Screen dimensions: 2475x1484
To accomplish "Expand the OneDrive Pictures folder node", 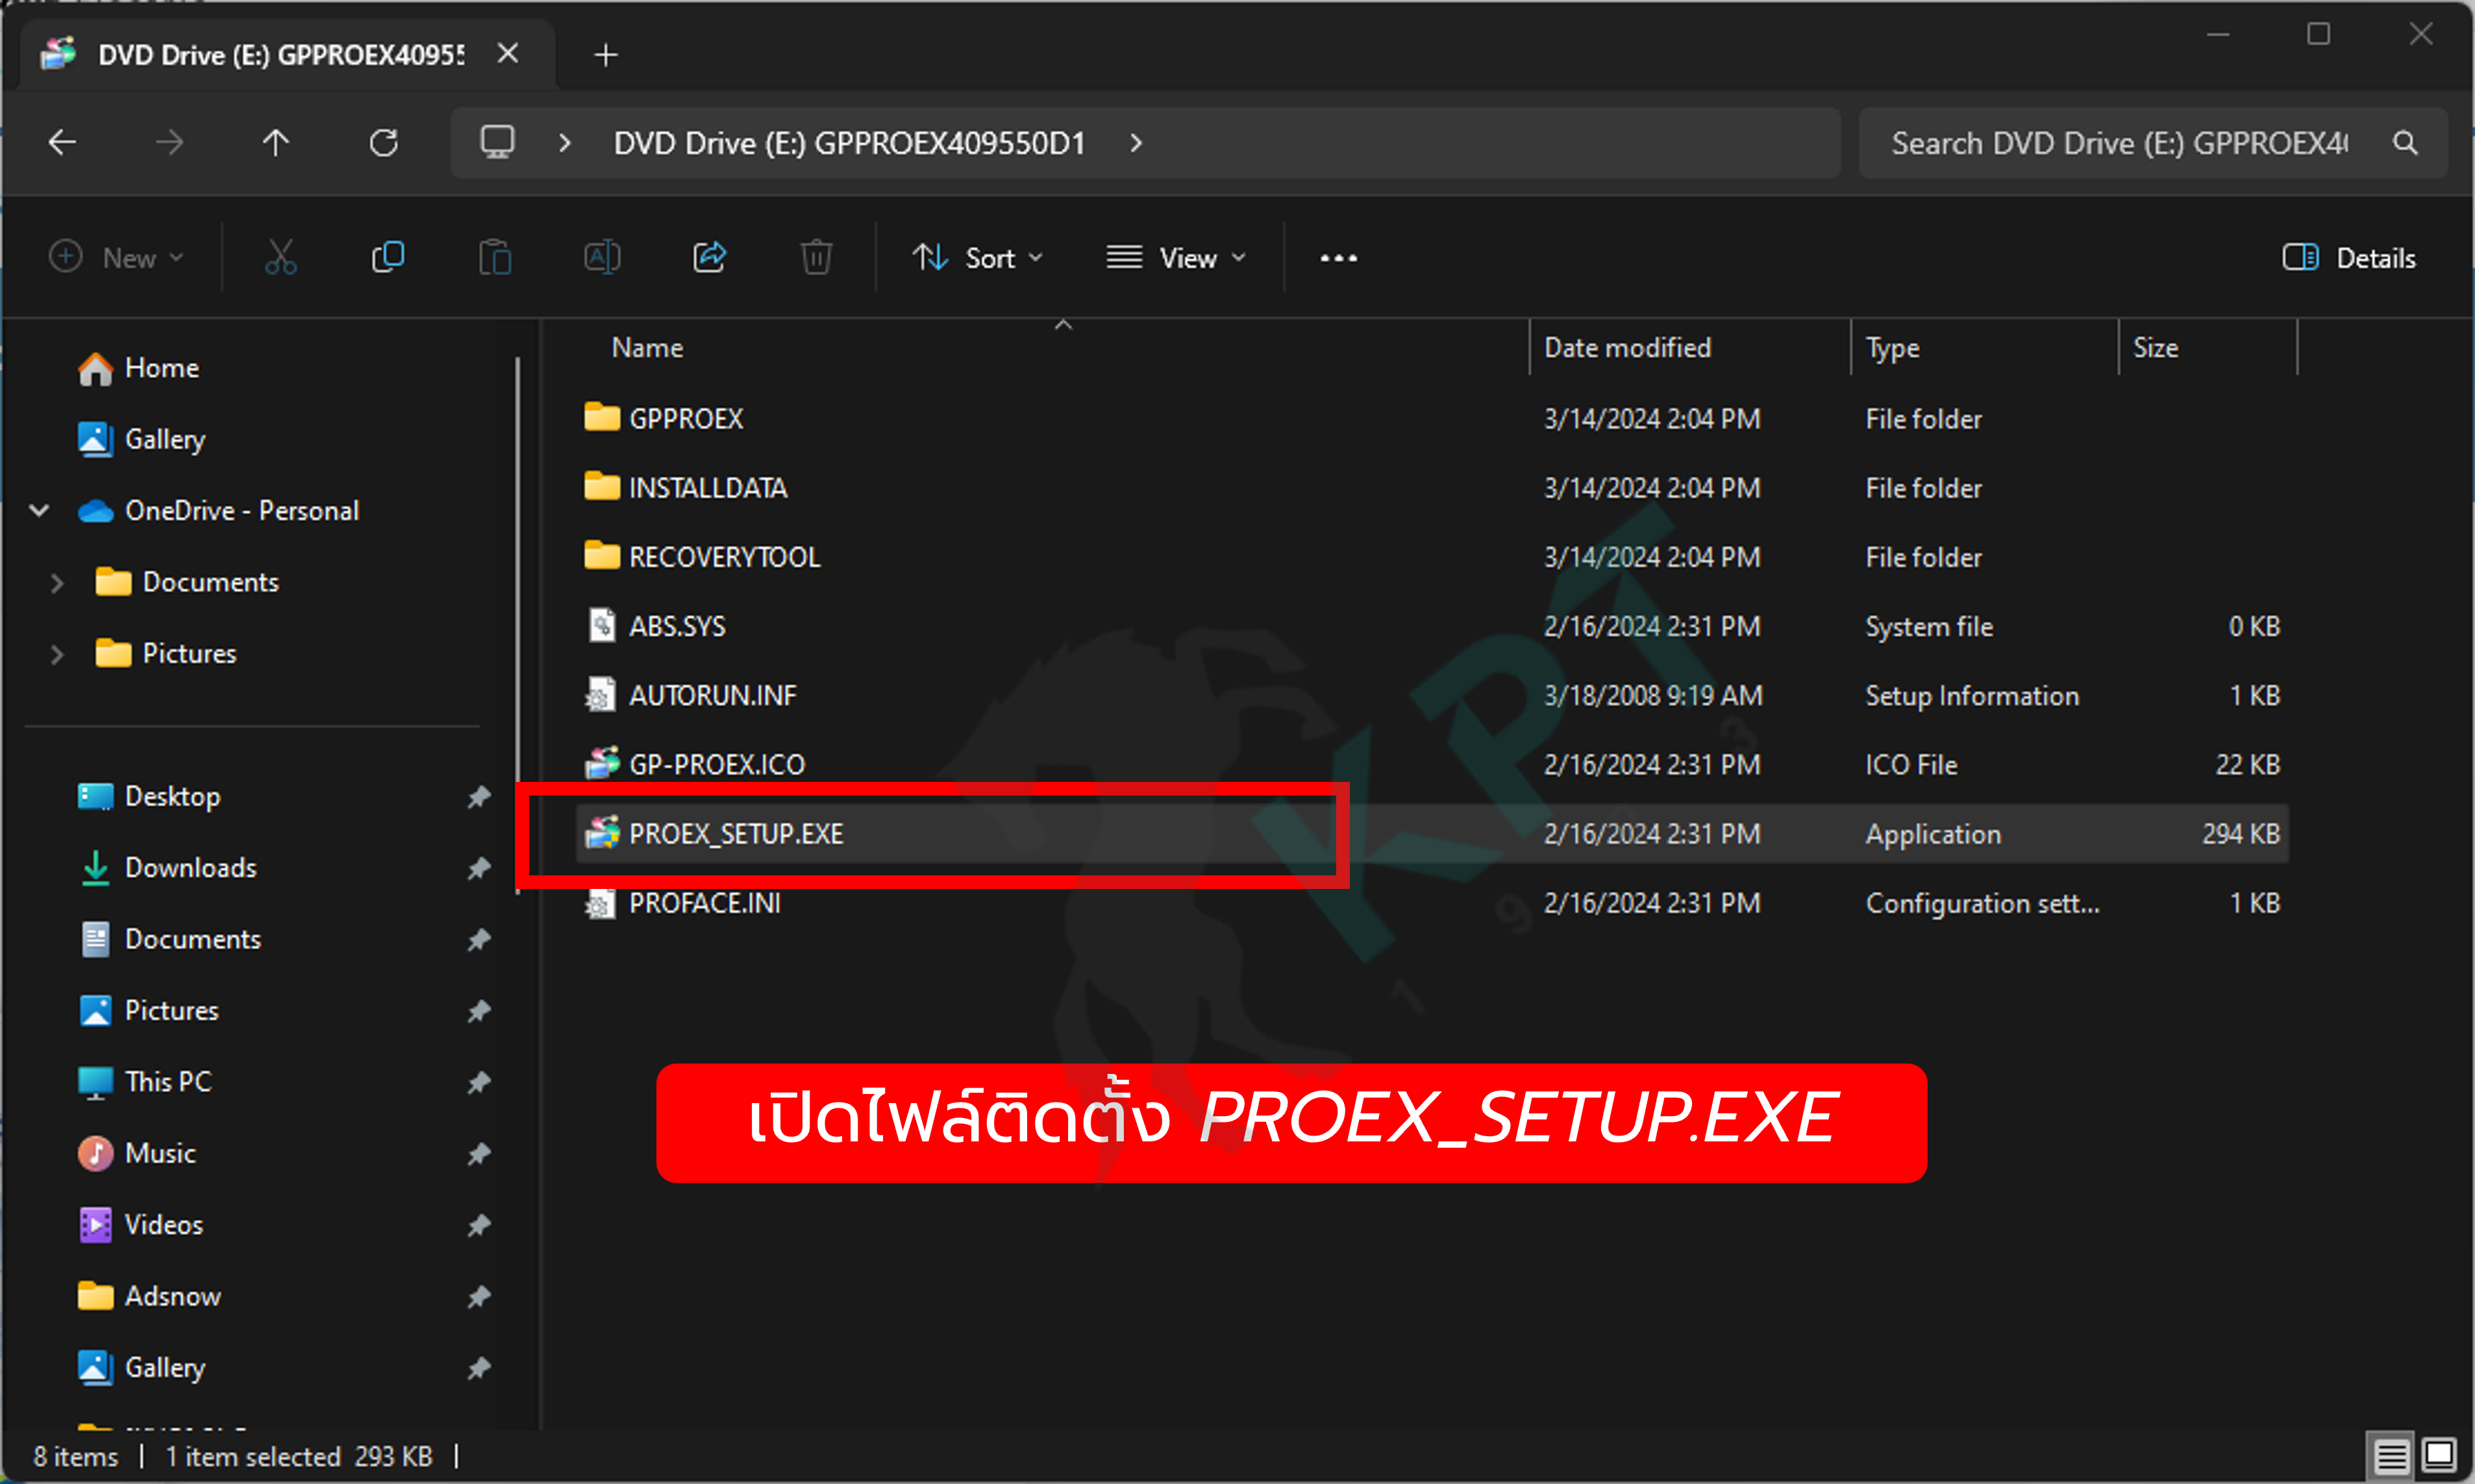I will pyautogui.click(x=57, y=654).
